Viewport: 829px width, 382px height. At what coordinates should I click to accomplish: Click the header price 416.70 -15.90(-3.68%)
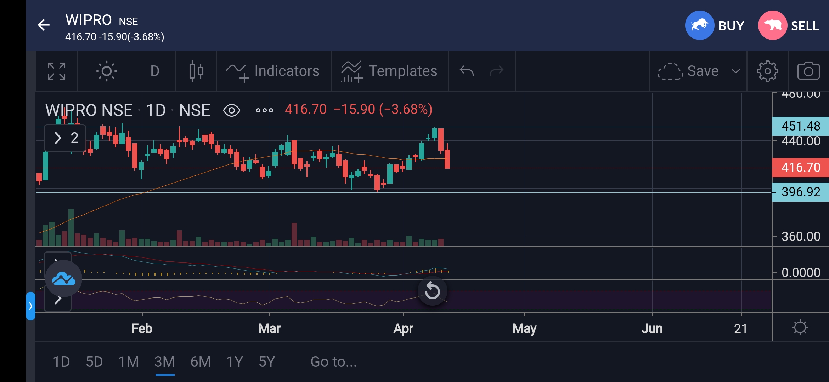click(115, 37)
